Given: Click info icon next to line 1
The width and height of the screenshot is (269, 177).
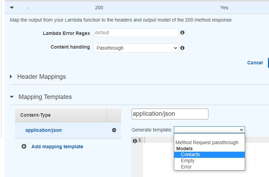Looking at the screenshot, I should pos(135,141).
